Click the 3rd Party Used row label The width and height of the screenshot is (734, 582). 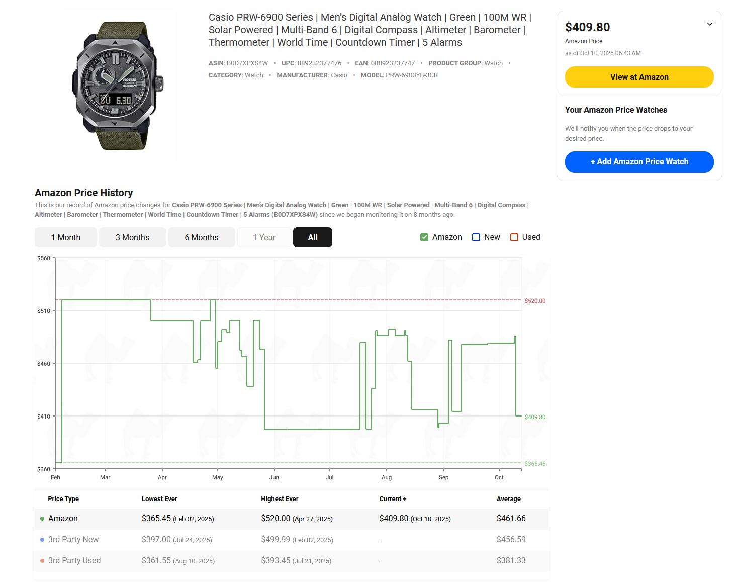click(74, 561)
